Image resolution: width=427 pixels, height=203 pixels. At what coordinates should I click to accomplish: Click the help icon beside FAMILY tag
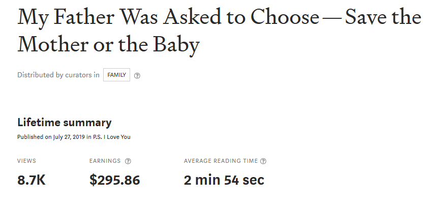click(137, 76)
